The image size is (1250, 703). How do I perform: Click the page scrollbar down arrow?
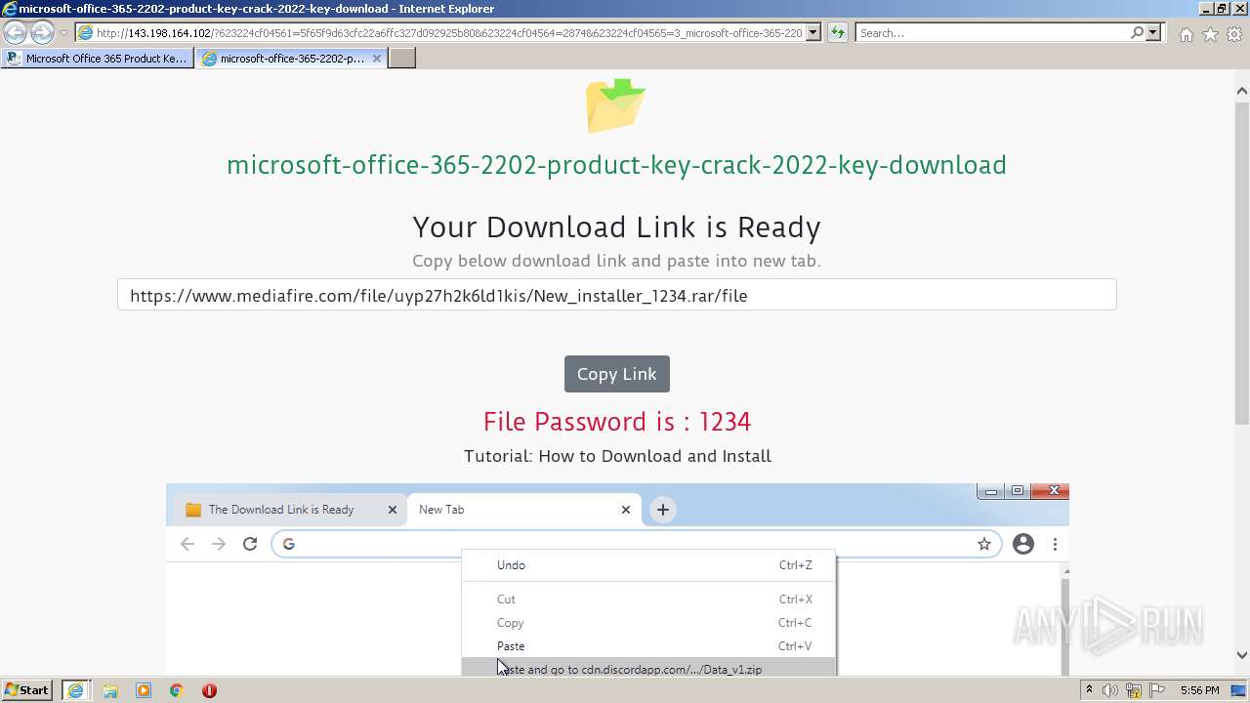pyautogui.click(x=1241, y=656)
